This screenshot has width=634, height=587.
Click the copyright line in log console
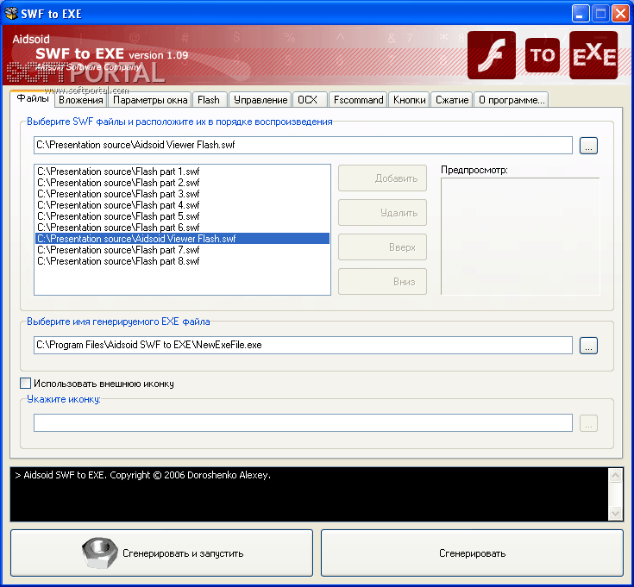click(x=142, y=475)
